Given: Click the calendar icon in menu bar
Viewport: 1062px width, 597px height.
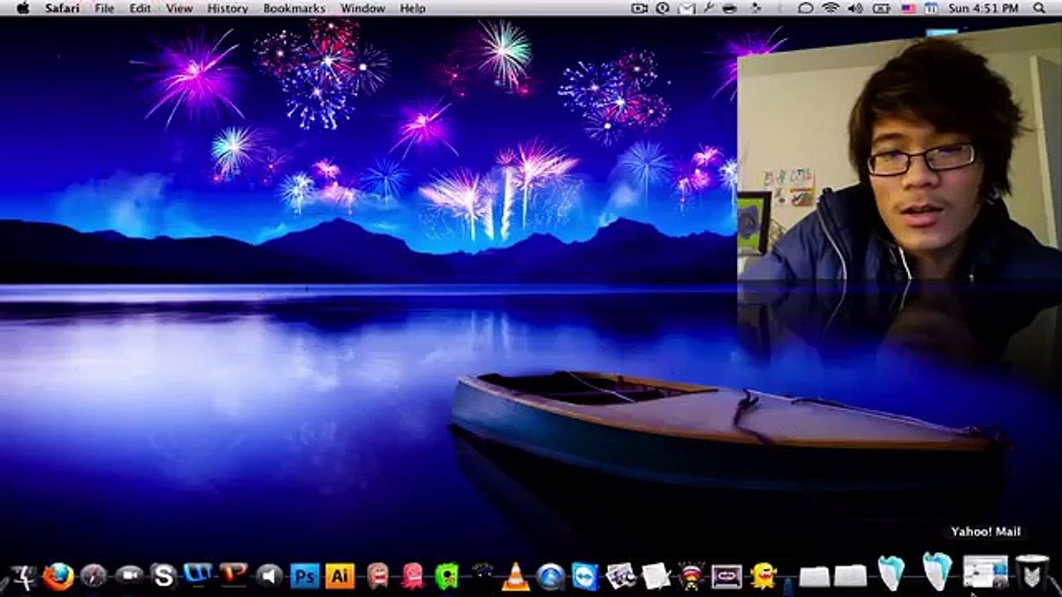Looking at the screenshot, I should [932, 8].
